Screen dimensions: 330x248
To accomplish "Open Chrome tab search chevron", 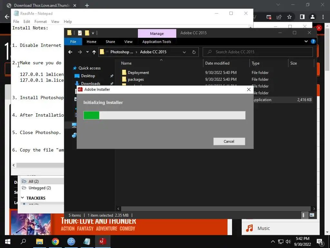I will (x=278, y=5).
